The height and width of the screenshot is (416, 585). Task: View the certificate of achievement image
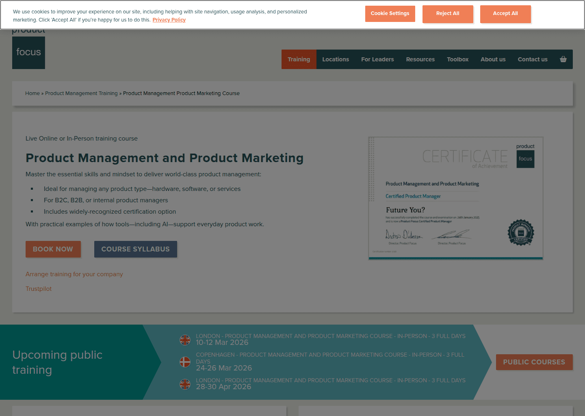click(455, 198)
